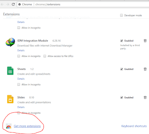Click Sheets version number 1.2
The height and width of the screenshot is (134, 149).
32,69
